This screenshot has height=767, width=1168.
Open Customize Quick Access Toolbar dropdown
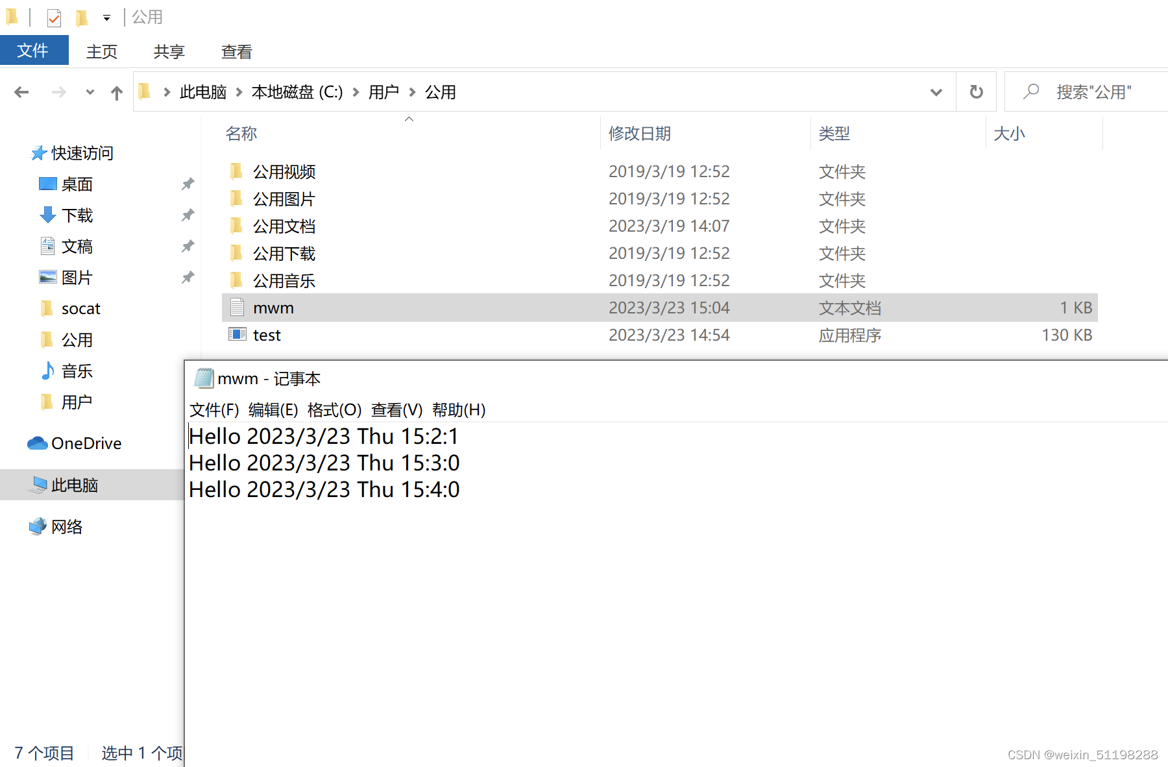point(106,18)
